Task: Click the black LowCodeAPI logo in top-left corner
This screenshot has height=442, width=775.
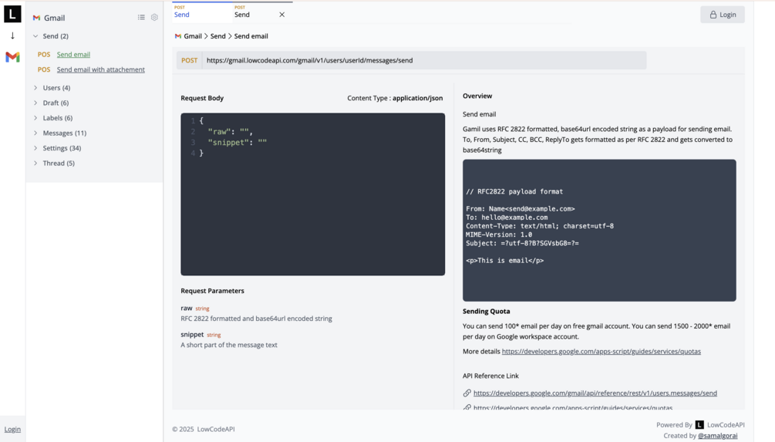Action: (x=12, y=14)
